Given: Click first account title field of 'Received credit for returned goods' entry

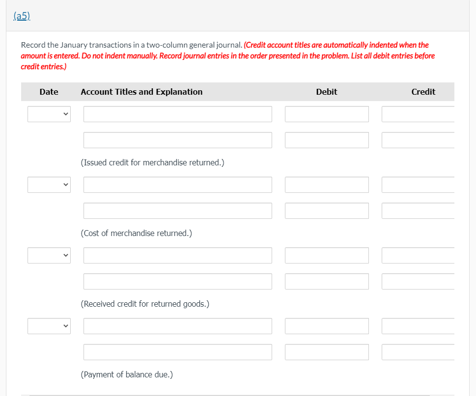Looking at the screenshot, I should pos(178,255).
